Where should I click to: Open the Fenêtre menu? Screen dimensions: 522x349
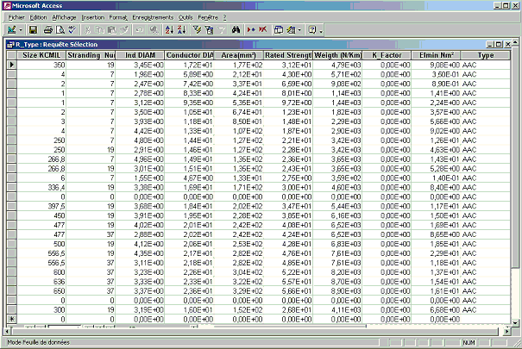coord(208,17)
